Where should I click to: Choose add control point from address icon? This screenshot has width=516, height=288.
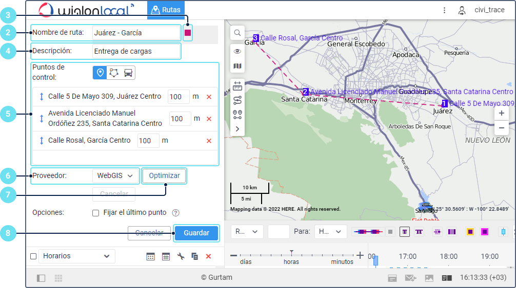point(100,73)
